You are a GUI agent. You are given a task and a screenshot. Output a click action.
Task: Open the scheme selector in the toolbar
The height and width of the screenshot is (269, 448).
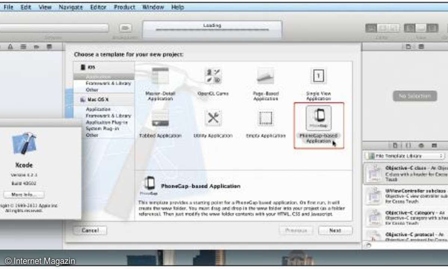click(x=54, y=28)
